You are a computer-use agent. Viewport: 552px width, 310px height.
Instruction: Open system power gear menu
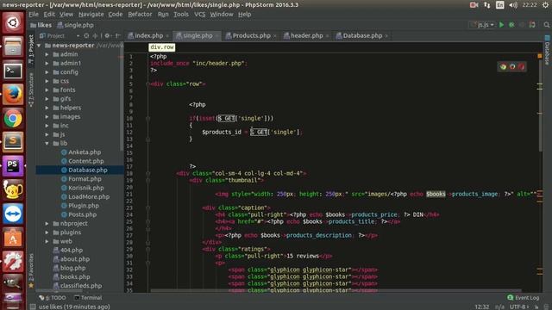click(x=545, y=5)
